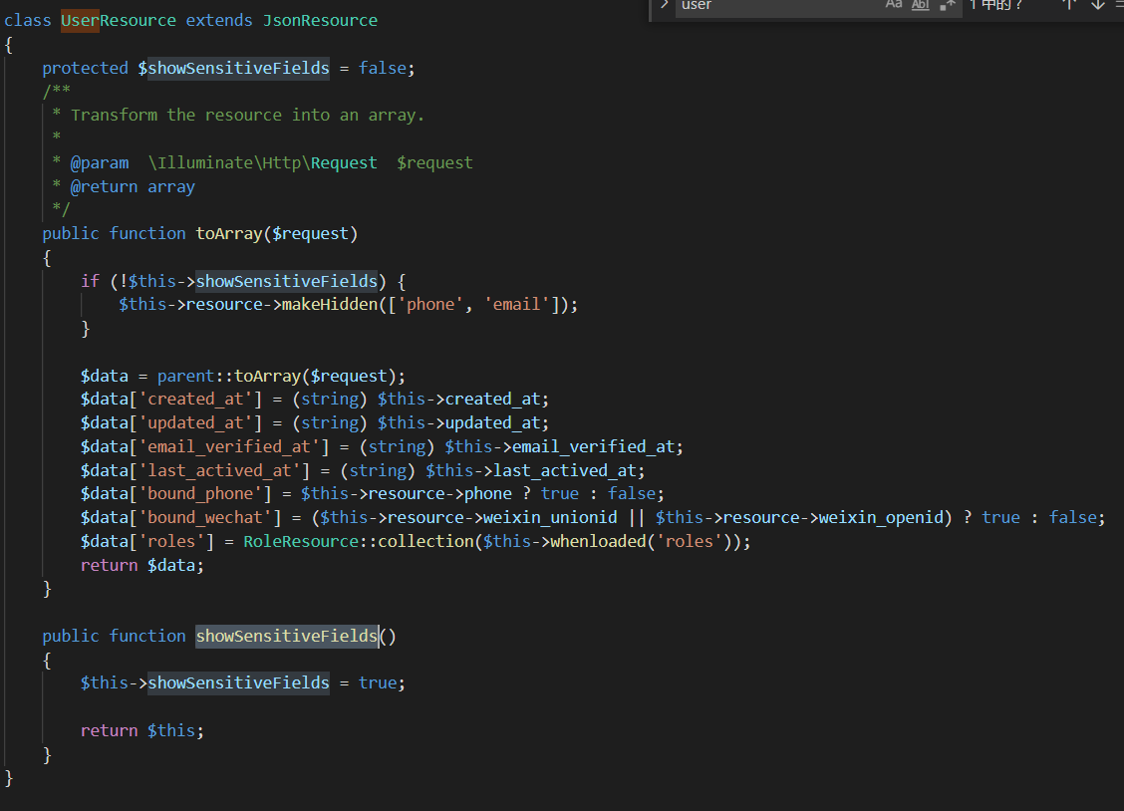1124x811 pixels.
Task: Click the "makeHidden" method call
Action: tap(329, 305)
